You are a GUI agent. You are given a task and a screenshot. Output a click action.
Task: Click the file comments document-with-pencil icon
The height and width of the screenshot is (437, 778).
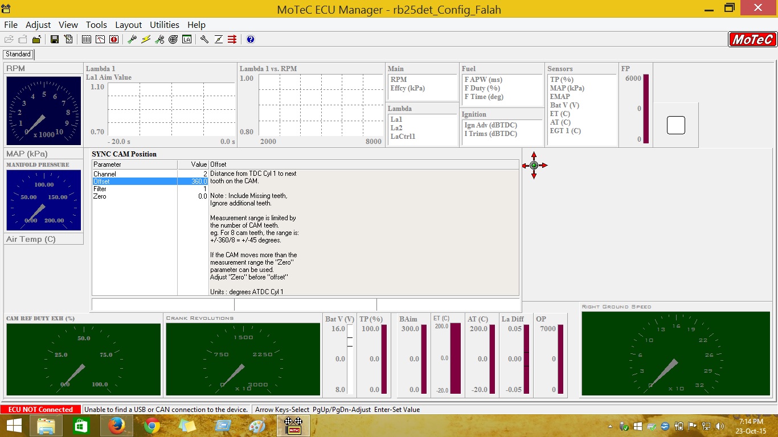pos(68,39)
